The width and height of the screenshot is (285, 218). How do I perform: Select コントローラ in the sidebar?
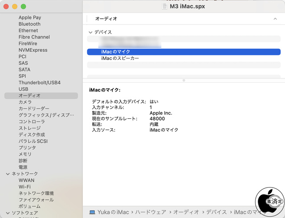tap(32, 122)
